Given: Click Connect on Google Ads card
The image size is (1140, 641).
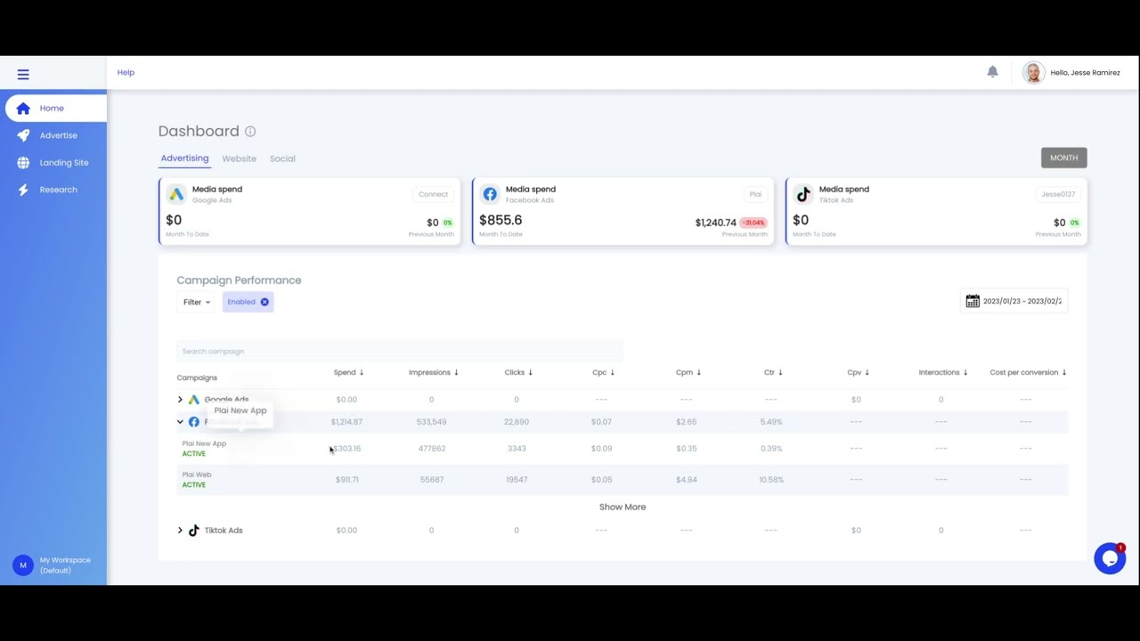Looking at the screenshot, I should (434, 194).
